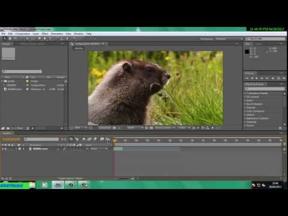Toggle Motion Blur in the timeline
This screenshot has height=216, width=288.
click(x=95, y=139)
